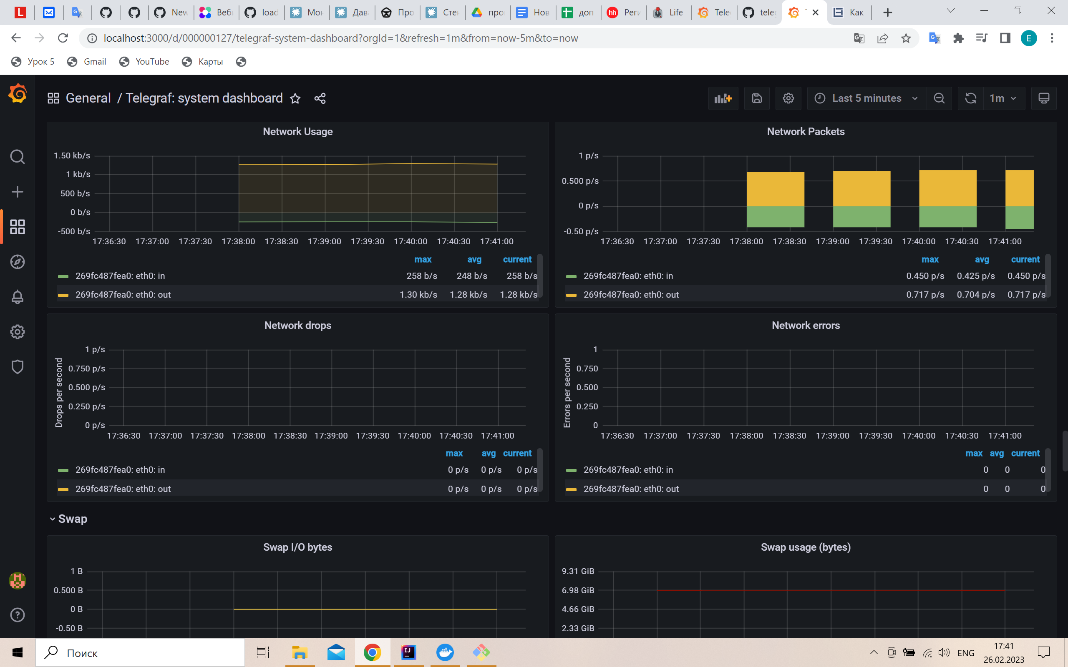Click the share dashboard button
The width and height of the screenshot is (1068, 667).
[320, 98]
